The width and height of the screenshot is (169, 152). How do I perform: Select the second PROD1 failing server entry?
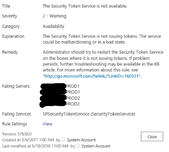pyautogui.click(x=60, y=92)
